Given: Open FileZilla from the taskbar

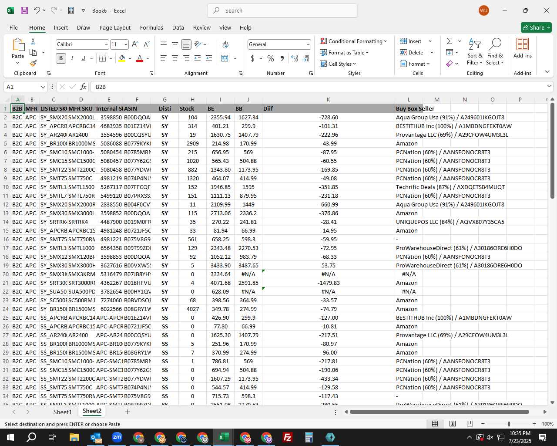Looking at the screenshot, I should pos(288,437).
